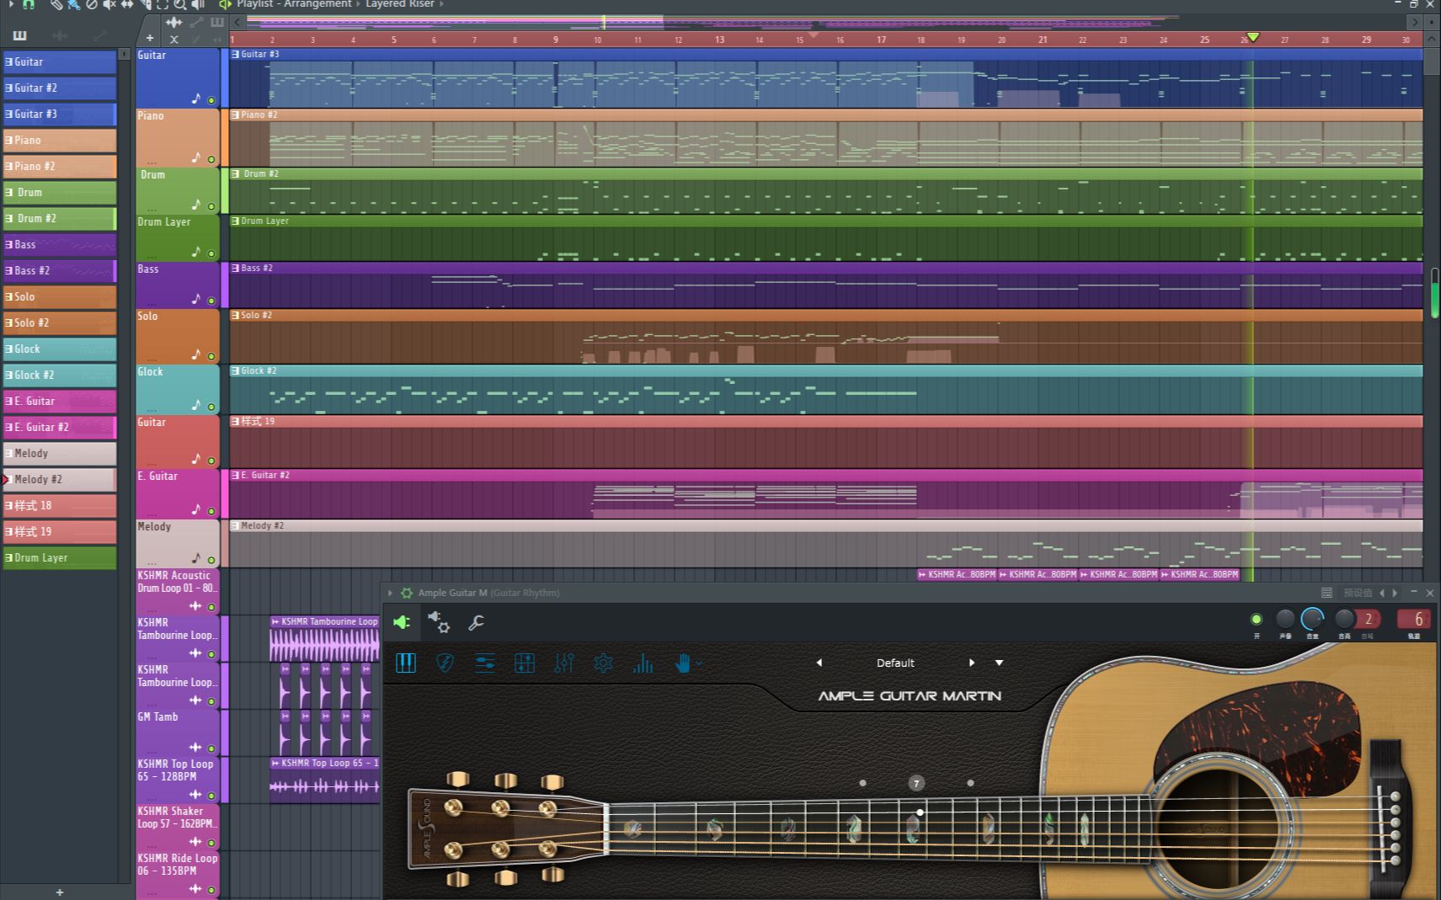
Task: Click the playhead marker on the timeline ruler
Action: tap(1252, 37)
